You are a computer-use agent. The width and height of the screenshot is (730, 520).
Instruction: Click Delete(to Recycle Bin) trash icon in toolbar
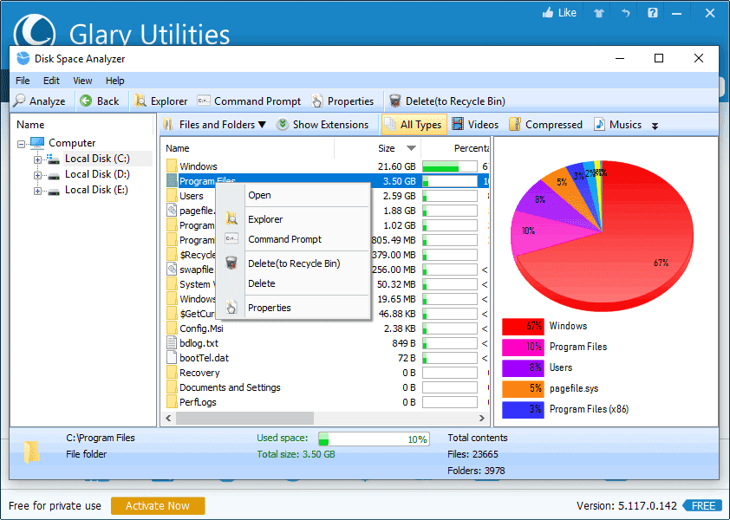[x=394, y=101]
